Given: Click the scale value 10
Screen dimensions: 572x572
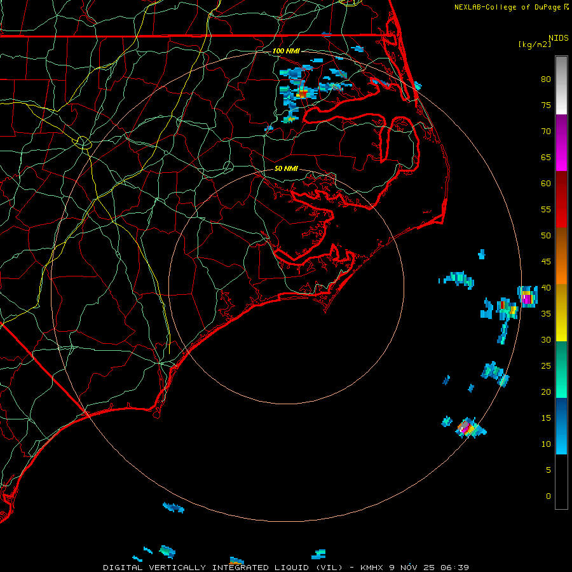Looking at the screenshot, I should click(546, 444).
